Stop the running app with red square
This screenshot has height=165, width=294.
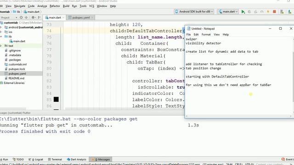point(274,11)
